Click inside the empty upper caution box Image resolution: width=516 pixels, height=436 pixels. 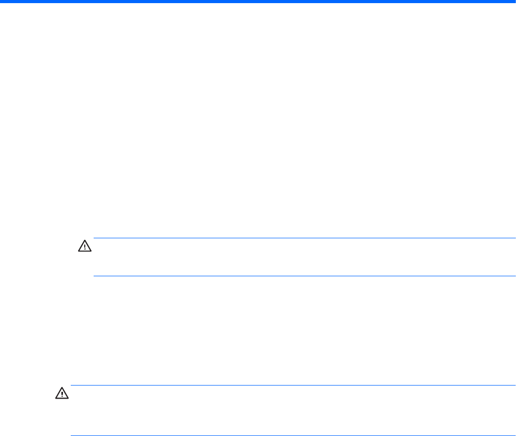click(x=302, y=257)
